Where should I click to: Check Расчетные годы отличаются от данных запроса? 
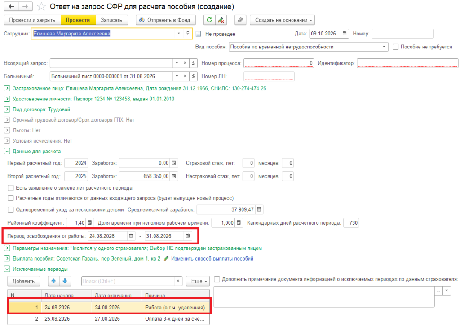11,198
